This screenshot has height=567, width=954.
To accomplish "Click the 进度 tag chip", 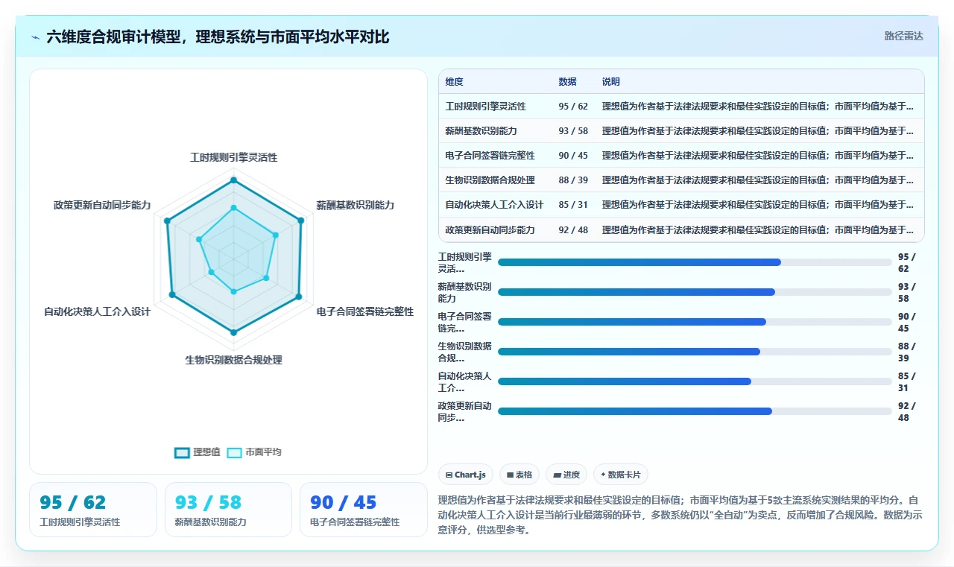I will [566, 475].
